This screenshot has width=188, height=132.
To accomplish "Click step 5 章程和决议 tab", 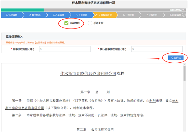I will (x=105, y=15).
